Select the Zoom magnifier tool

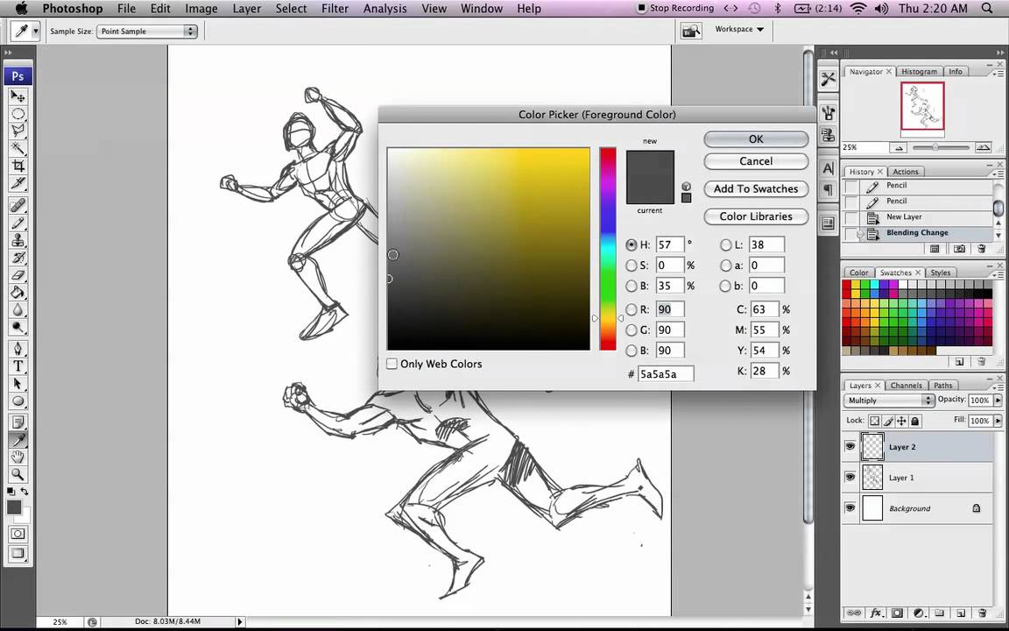pos(18,474)
